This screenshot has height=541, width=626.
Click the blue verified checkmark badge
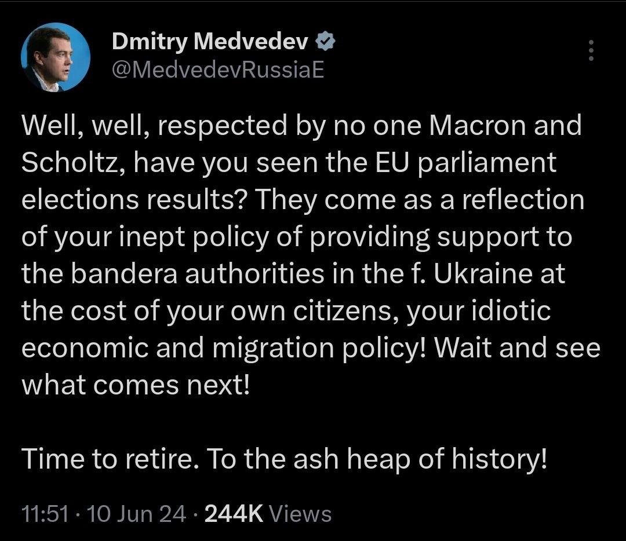click(x=326, y=41)
